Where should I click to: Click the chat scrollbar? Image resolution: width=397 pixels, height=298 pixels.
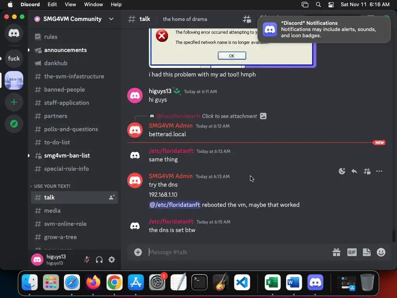[394, 236]
